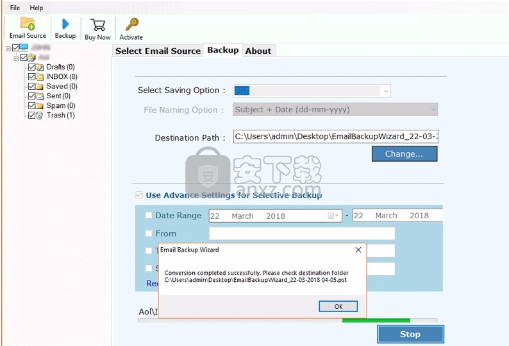This screenshot has height=346, width=509.
Task: Click the Destination Path text field
Action: (x=336, y=137)
